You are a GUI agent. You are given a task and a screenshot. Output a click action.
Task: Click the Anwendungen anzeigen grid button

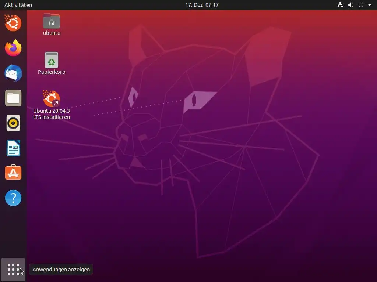tap(13, 270)
